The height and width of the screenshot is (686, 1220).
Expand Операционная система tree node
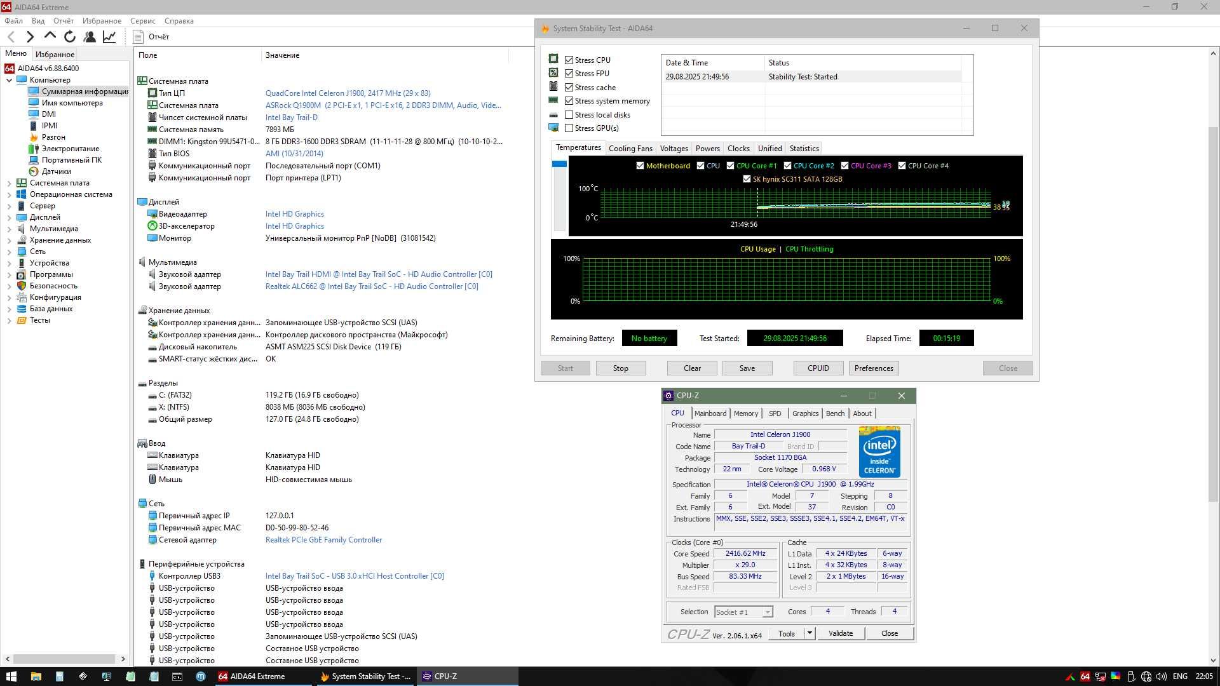coord(9,194)
